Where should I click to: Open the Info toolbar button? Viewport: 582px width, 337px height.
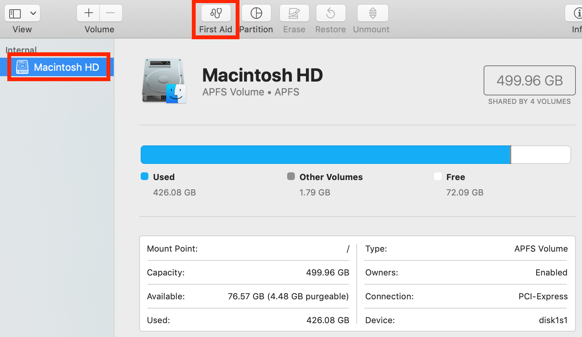574,13
